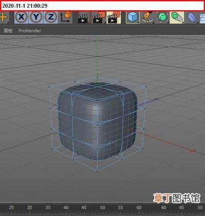Click the Subdivision Surface generator icon
Viewport: 205px width, 216px height.
162,17
